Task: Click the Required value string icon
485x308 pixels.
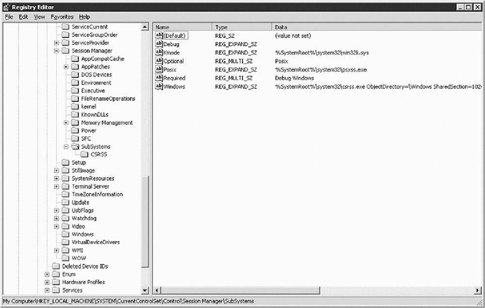Action: [x=159, y=78]
